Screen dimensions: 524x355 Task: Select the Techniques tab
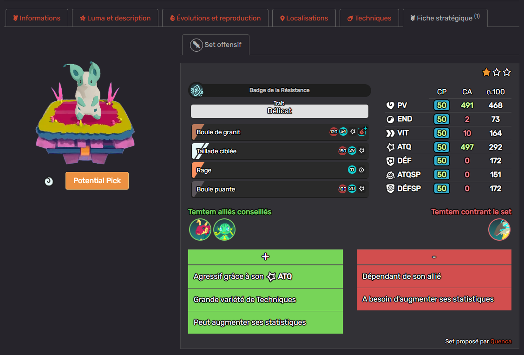tap(369, 18)
